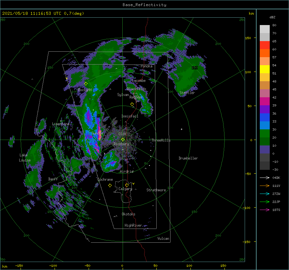Select the yellow diamond marker below Cochrane

(x=110, y=186)
